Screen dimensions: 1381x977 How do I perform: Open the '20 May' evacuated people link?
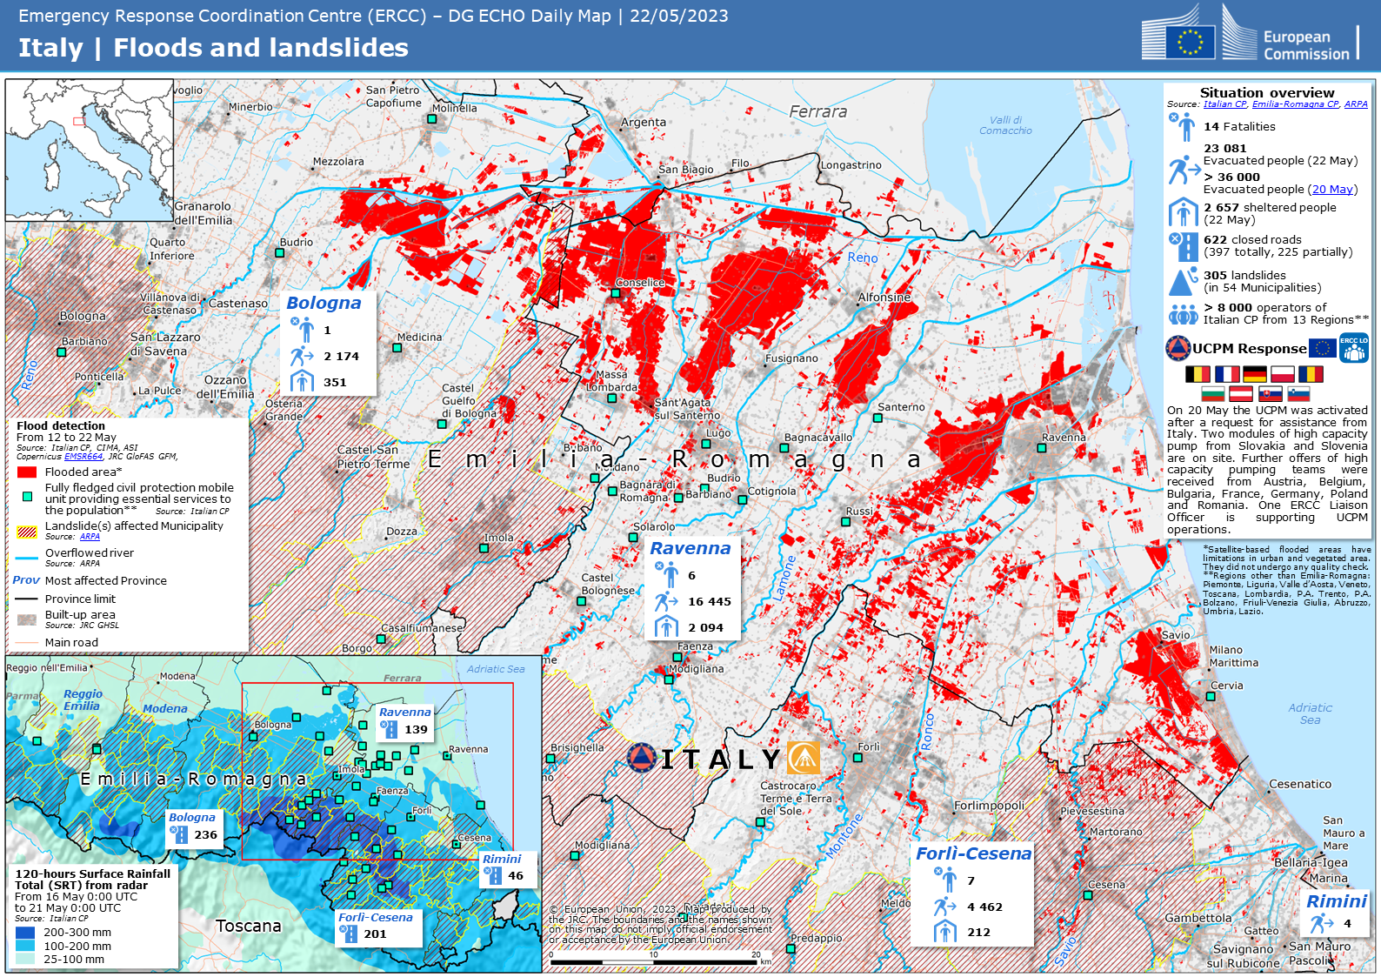click(x=1331, y=190)
